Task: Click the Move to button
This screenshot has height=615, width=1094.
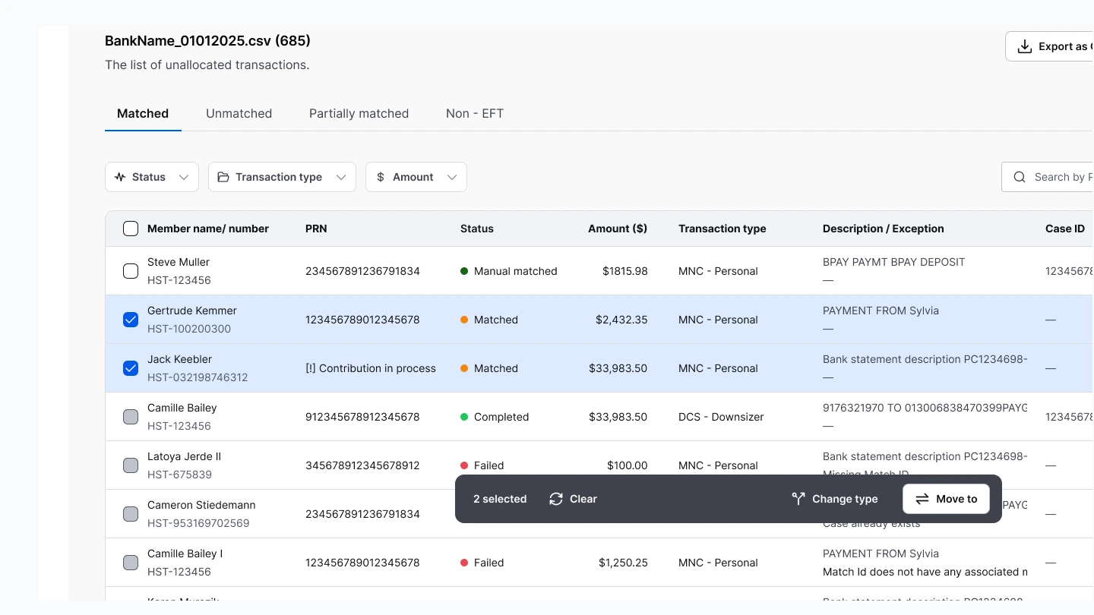Action: click(x=946, y=499)
